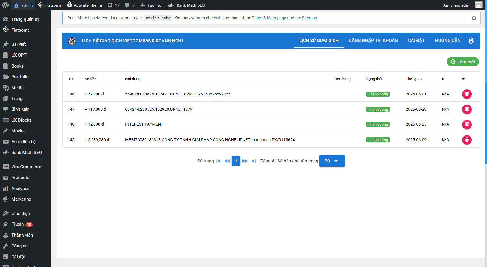
Task: Open the Flatsome admin bar menu
Action: pos(50,5)
